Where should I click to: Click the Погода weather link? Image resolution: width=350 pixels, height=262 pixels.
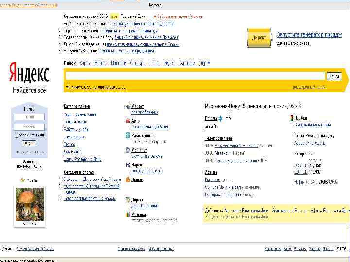coord(210,118)
